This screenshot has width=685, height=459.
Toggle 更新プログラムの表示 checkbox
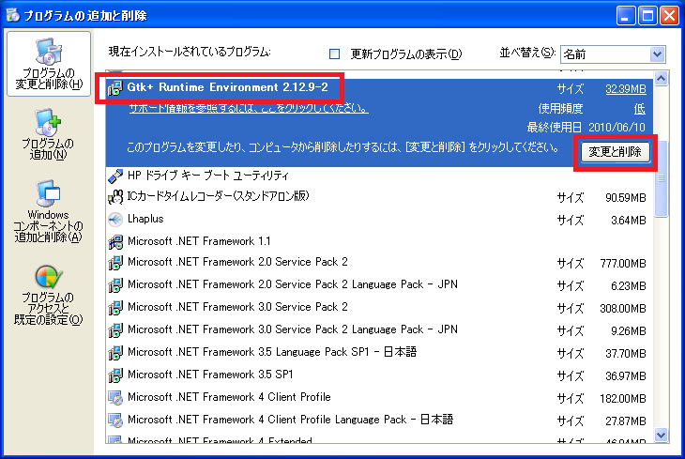335,54
